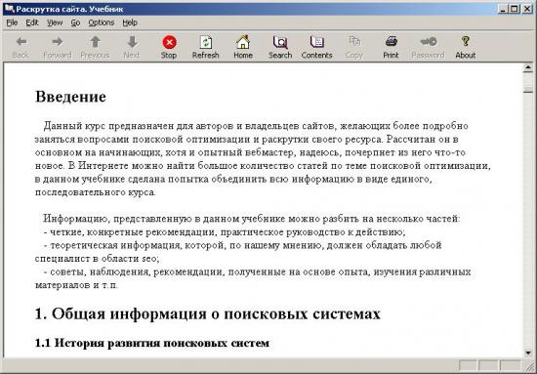Click the red Stop icon
Image resolution: width=537 pixels, height=374 pixels.
[x=169, y=42]
